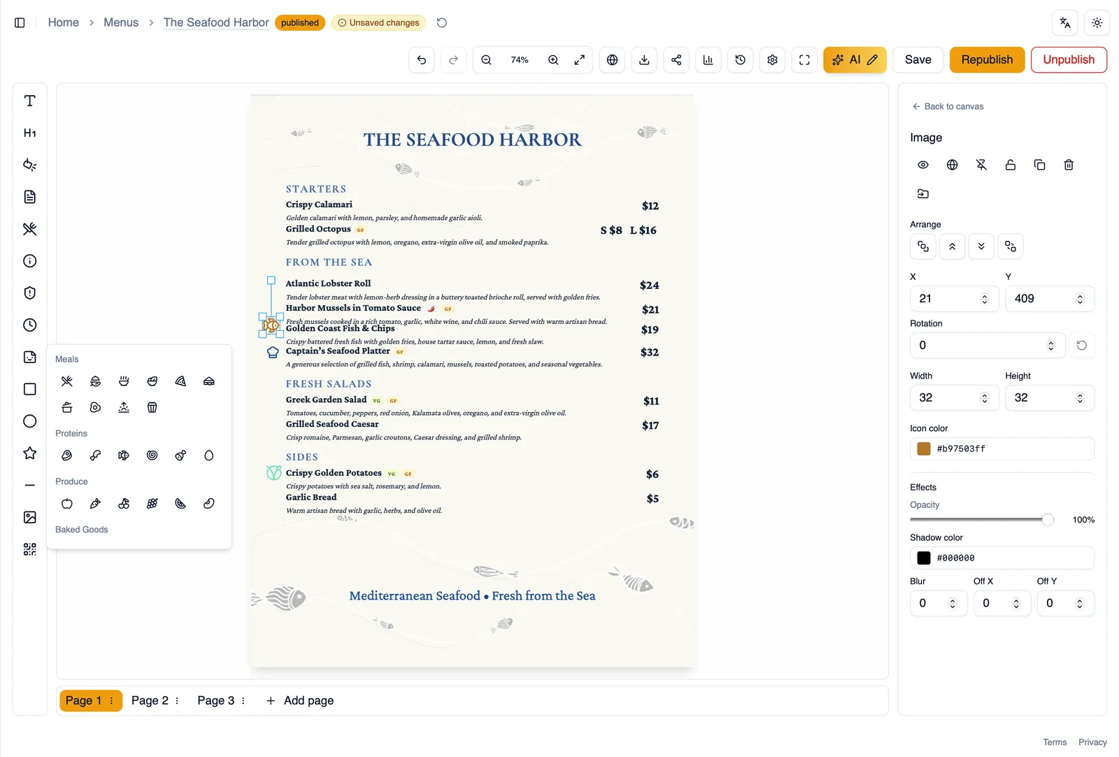Viewport: 1119px width, 757px height.
Task: Toggle the left sidebar panel icon
Action: pos(20,23)
